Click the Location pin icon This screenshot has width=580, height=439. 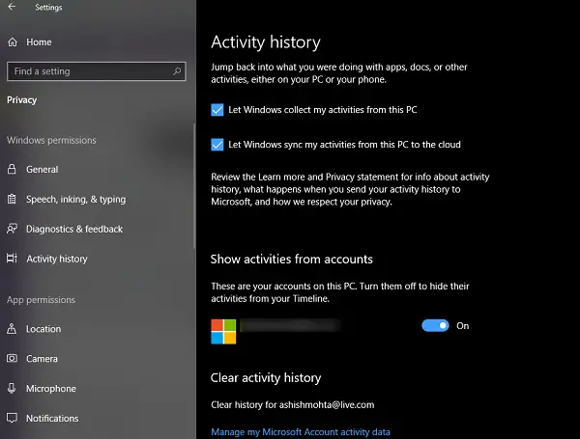(x=12, y=329)
